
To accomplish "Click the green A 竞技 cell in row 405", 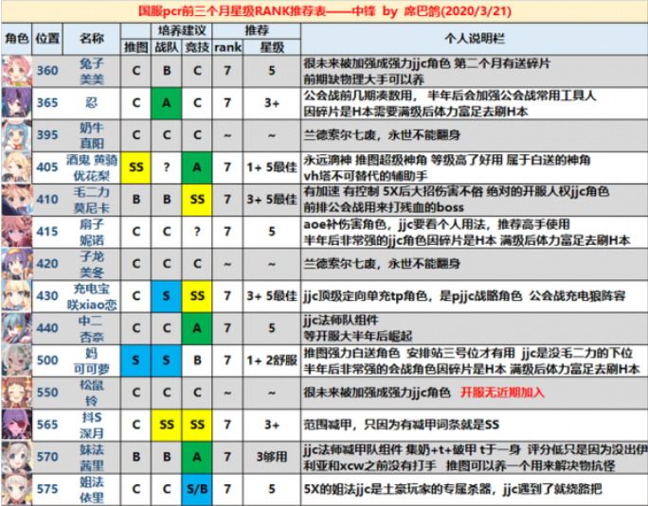I will (197, 167).
